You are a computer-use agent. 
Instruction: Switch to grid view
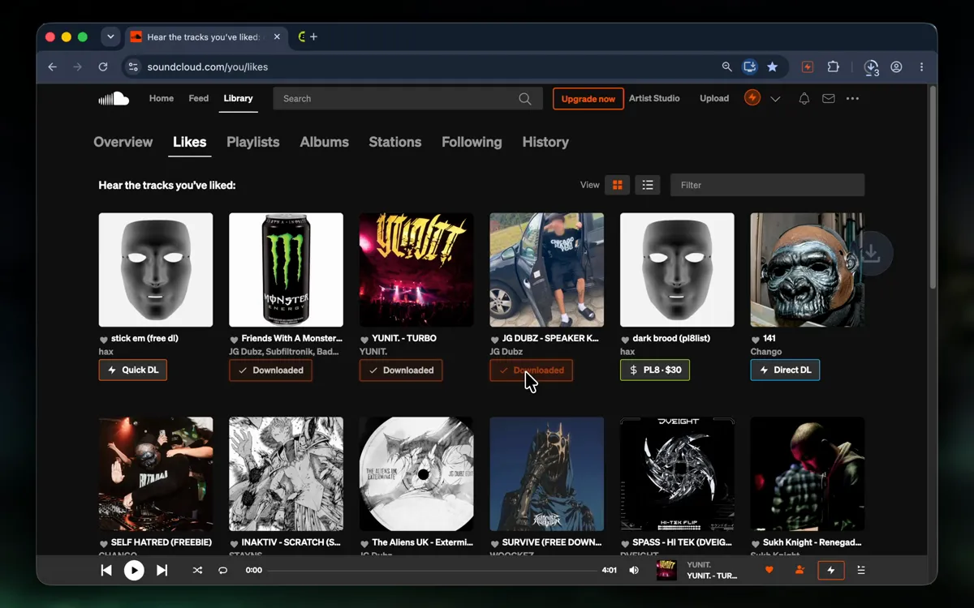pos(617,185)
